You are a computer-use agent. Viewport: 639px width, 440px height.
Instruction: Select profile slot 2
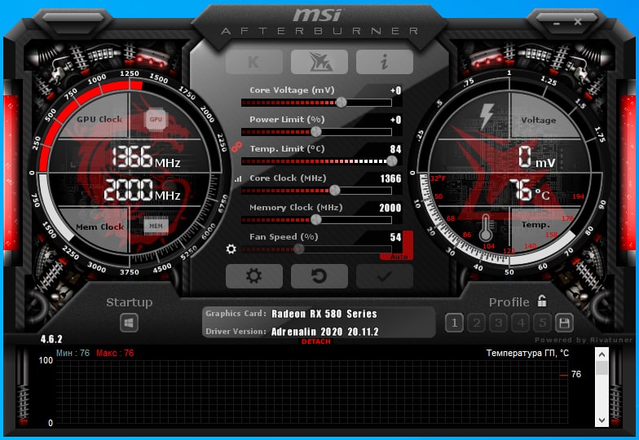pos(476,323)
